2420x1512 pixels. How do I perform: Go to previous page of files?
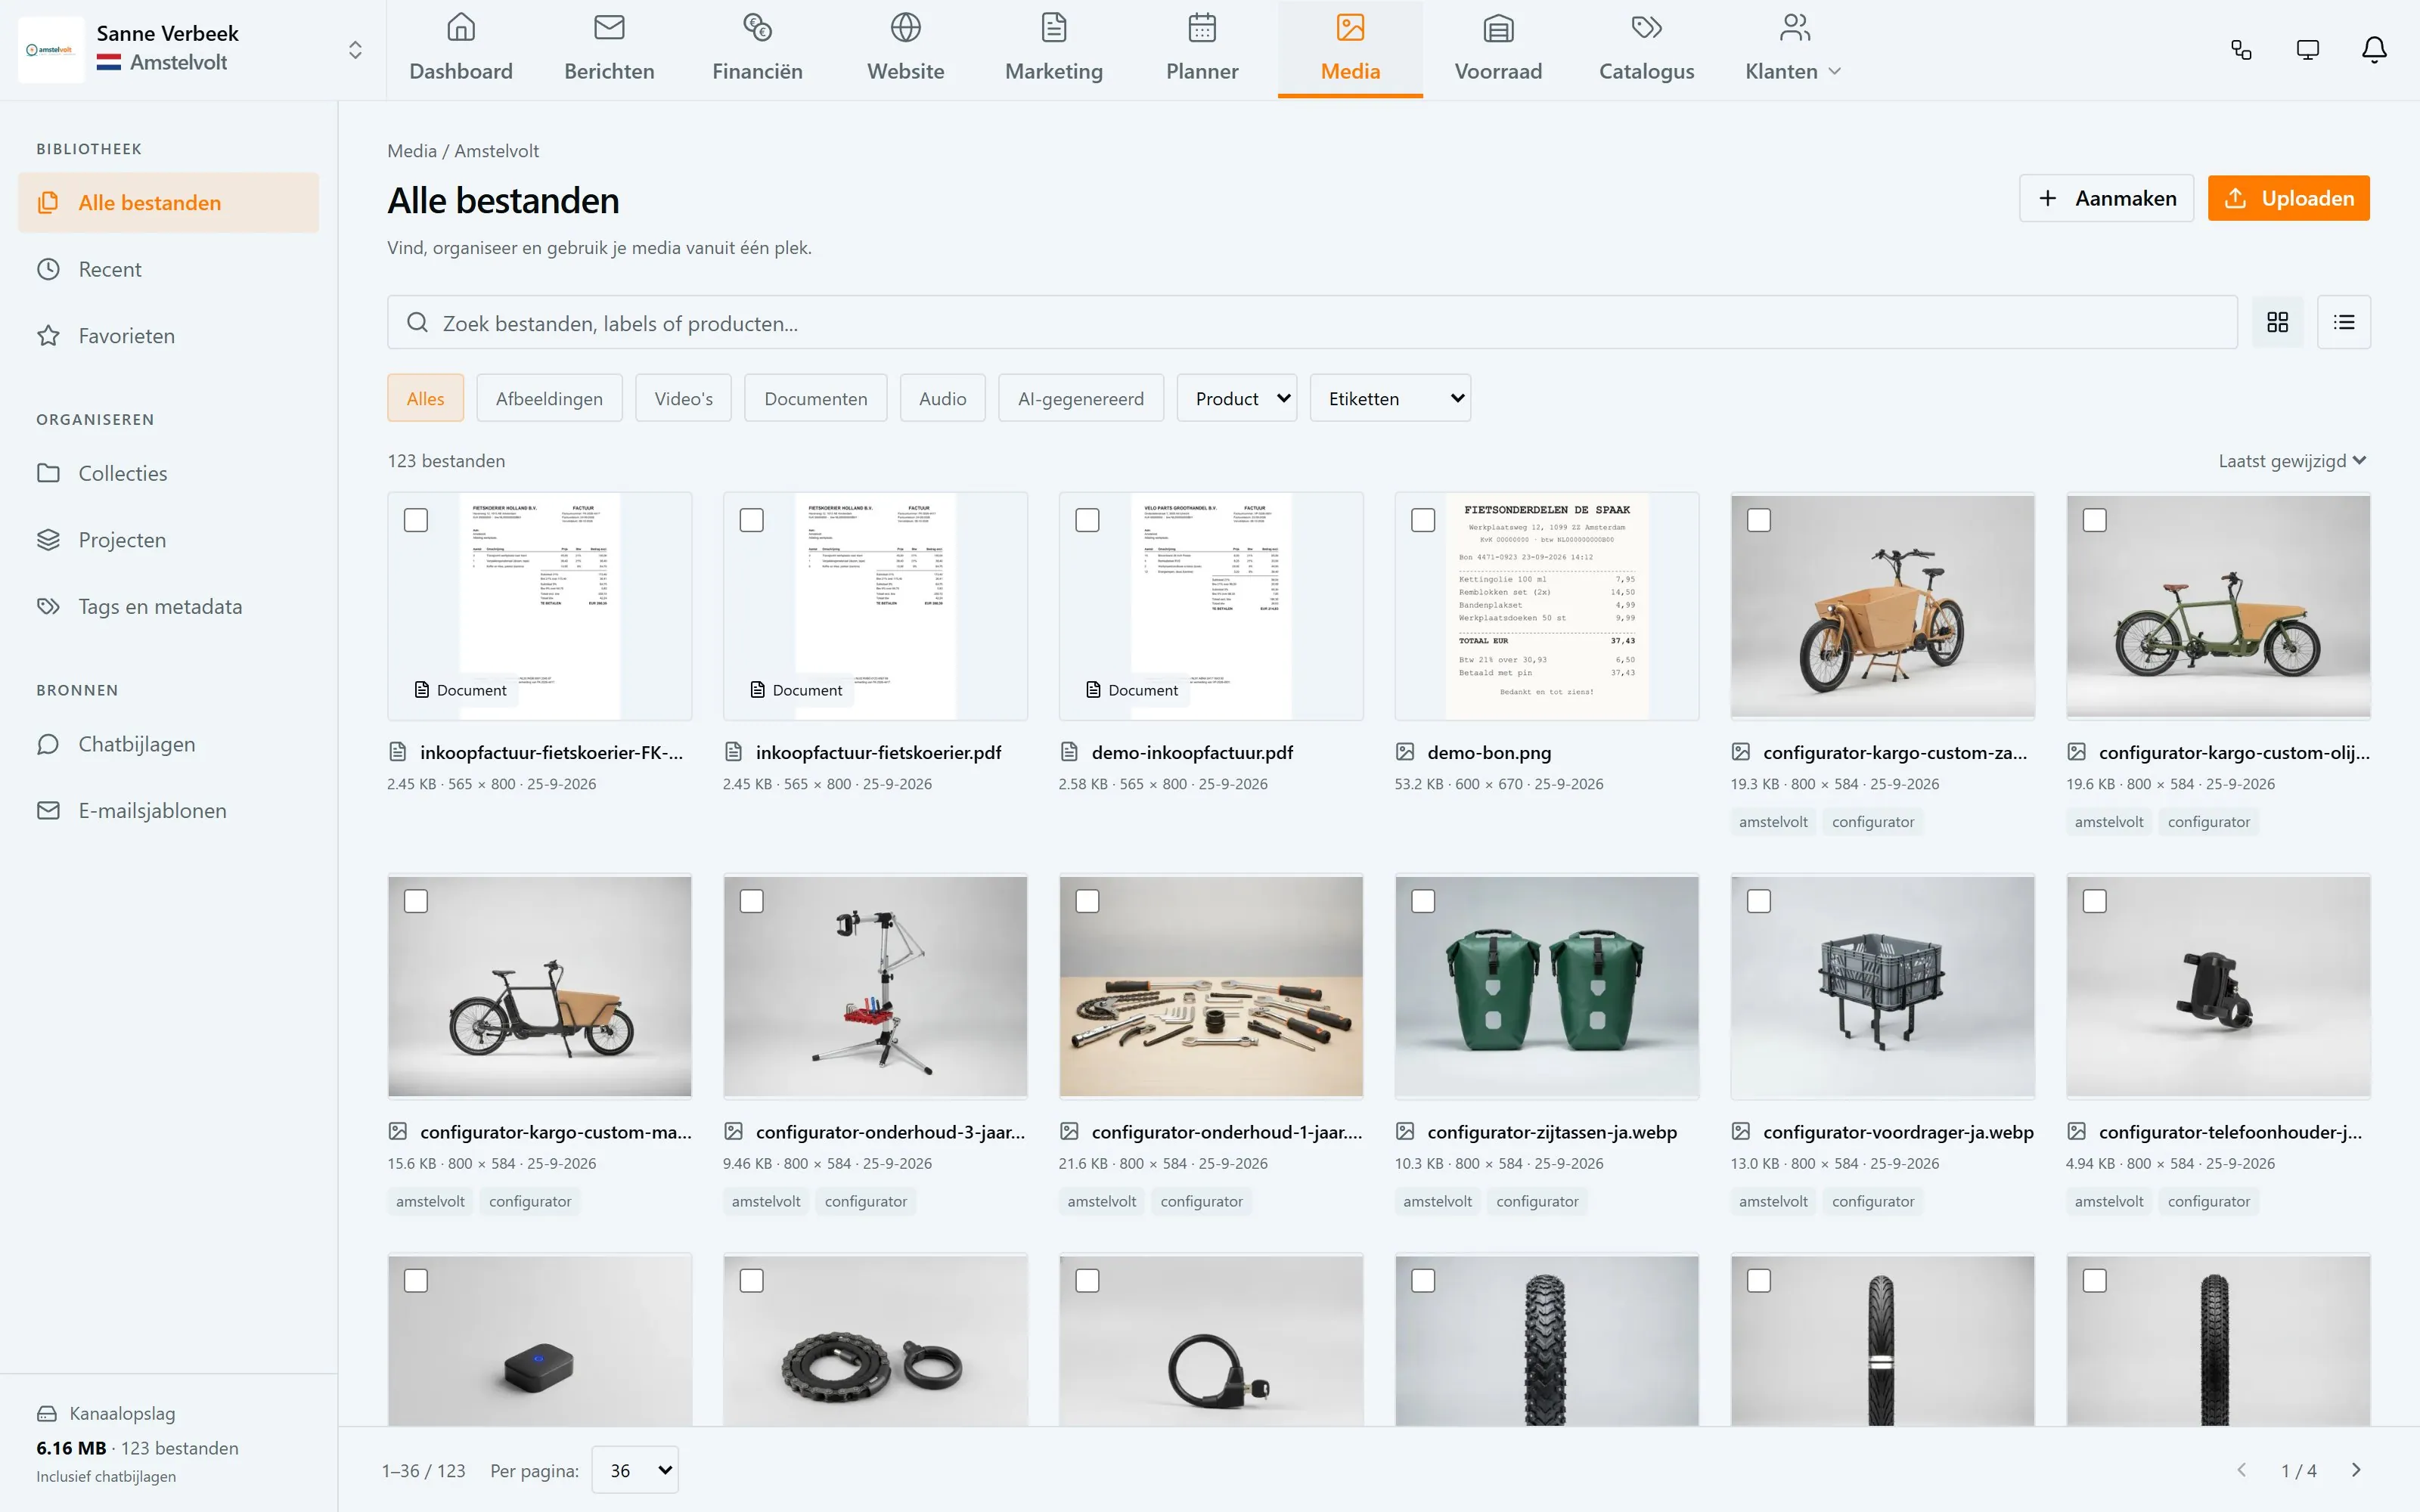2241,1470
